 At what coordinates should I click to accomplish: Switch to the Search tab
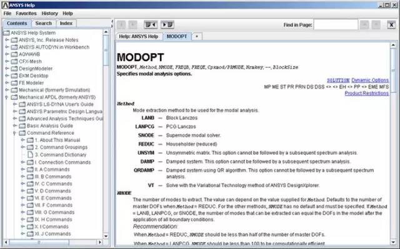(44, 23)
